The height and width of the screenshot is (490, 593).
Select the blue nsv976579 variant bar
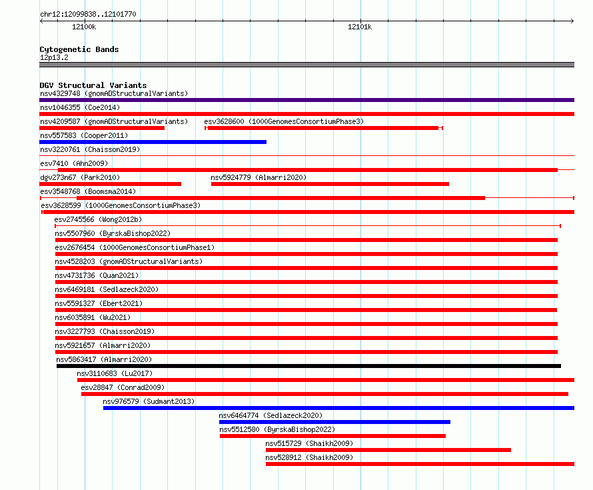339,408
